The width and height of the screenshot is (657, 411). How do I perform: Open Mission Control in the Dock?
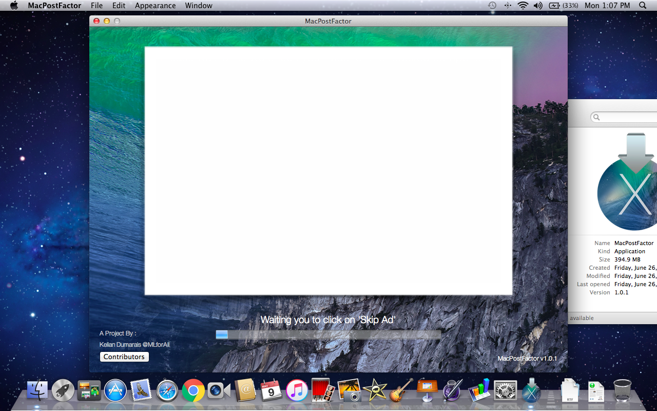click(89, 391)
